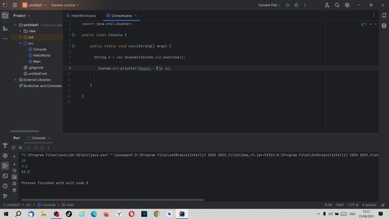This screenshot has height=219, width=389.
Task: Select .gitignore file in project tree
Action: (33, 68)
